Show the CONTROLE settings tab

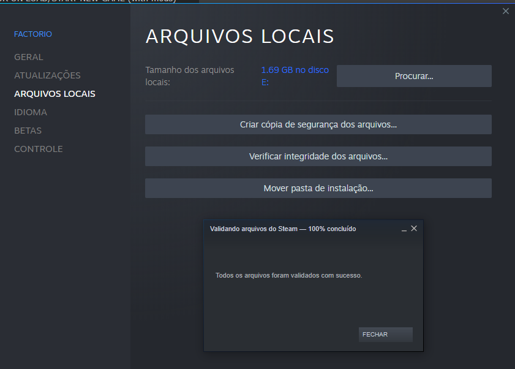(x=39, y=149)
